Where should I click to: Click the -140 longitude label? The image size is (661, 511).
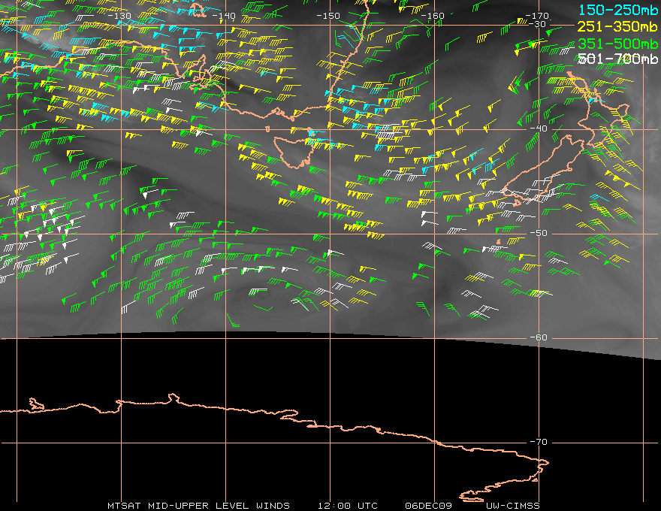point(224,15)
